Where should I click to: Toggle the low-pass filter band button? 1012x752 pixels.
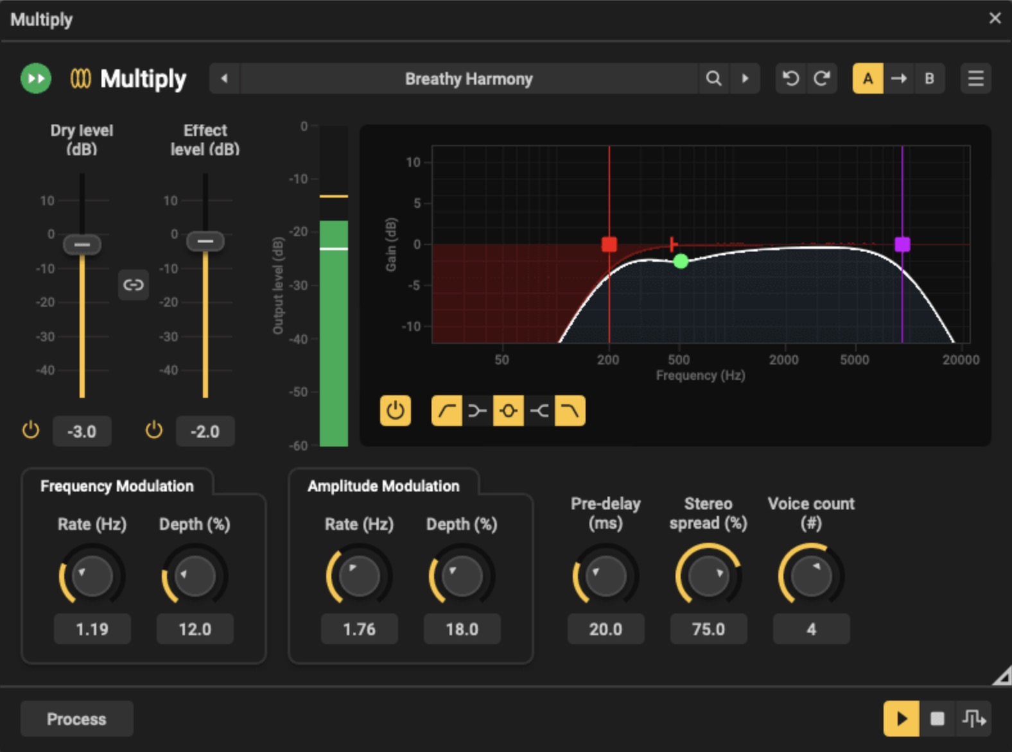tap(570, 411)
